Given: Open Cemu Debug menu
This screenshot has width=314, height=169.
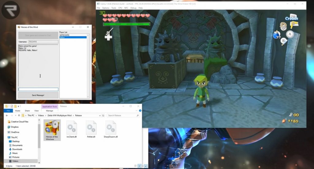Looking at the screenshot, I should tap(133, 8).
